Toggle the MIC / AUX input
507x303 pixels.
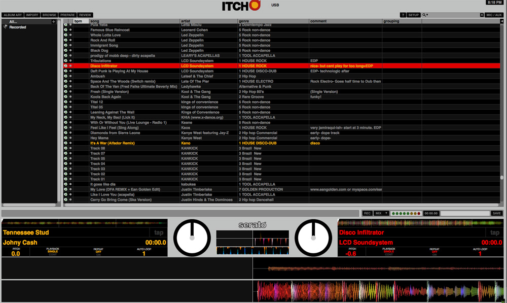tap(494, 15)
